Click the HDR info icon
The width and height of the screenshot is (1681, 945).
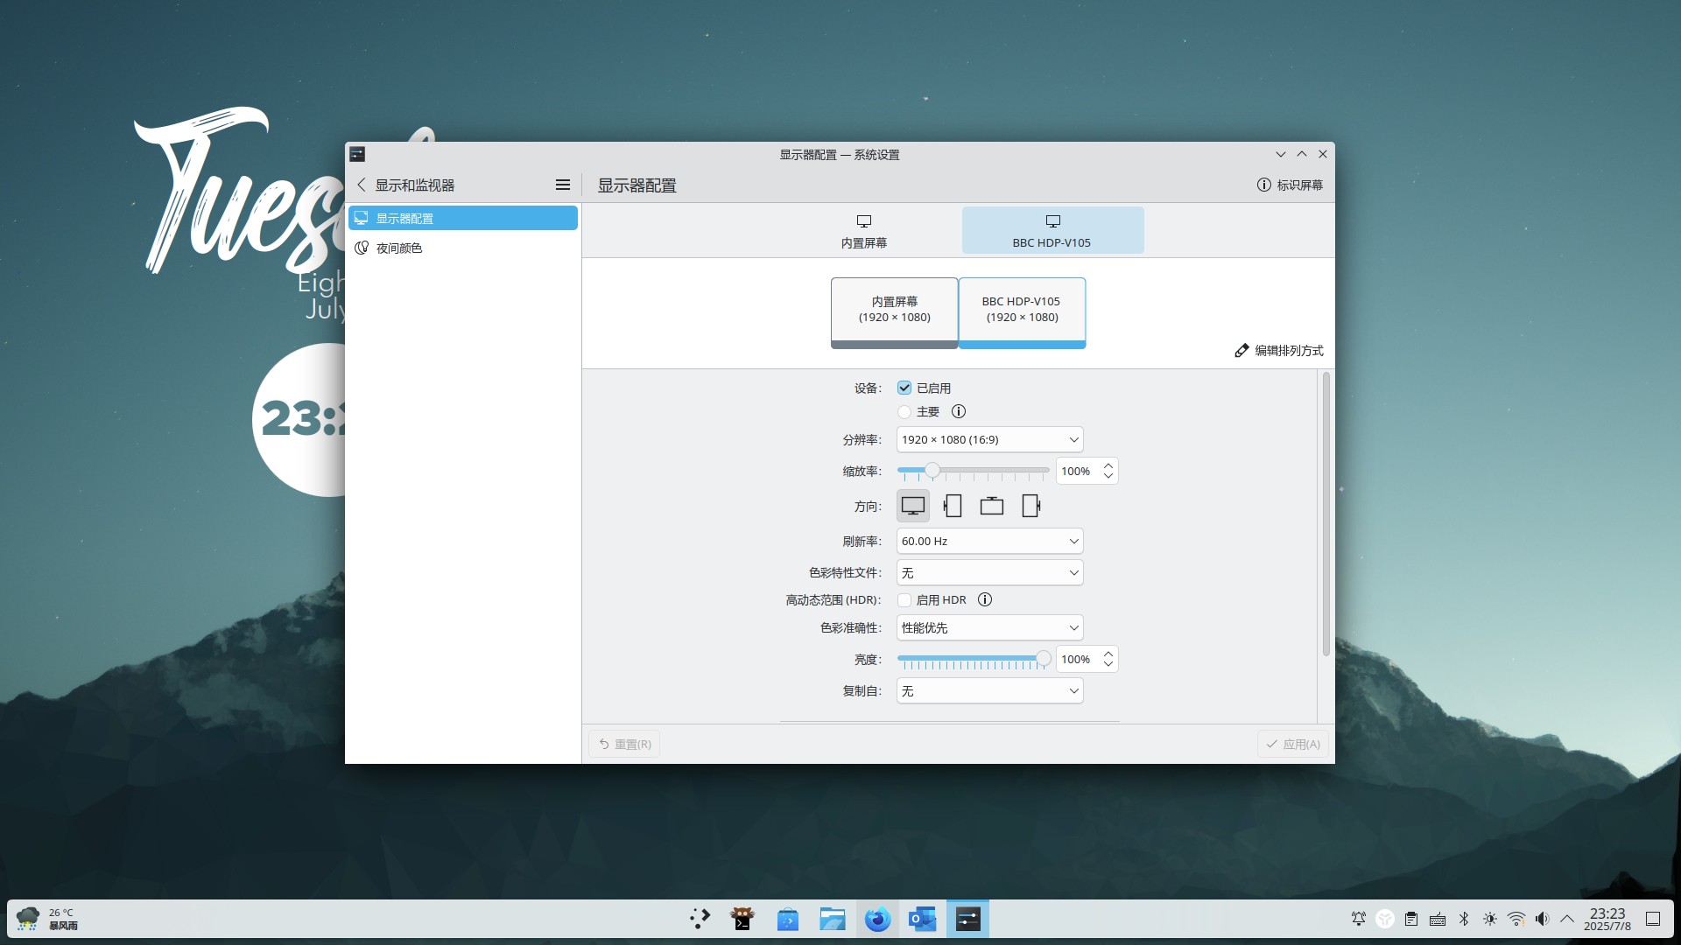[985, 599]
